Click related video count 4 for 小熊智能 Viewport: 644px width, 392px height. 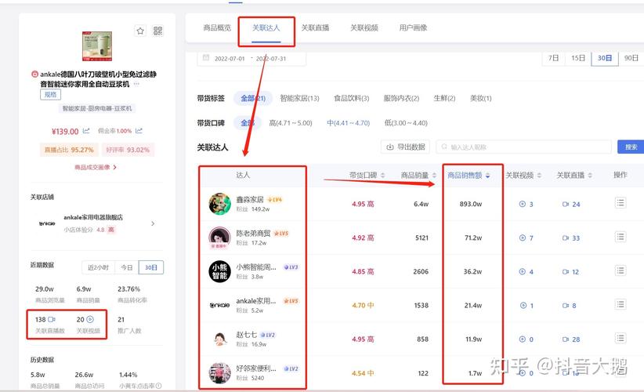click(x=526, y=271)
